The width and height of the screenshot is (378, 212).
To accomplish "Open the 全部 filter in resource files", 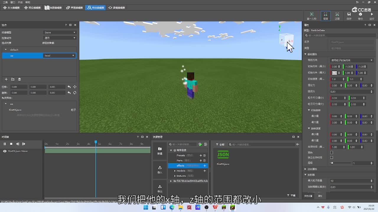I will tap(220, 145).
